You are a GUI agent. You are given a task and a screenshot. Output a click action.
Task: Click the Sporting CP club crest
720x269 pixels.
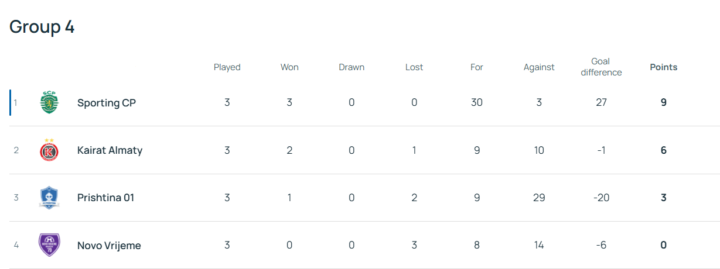(x=49, y=102)
